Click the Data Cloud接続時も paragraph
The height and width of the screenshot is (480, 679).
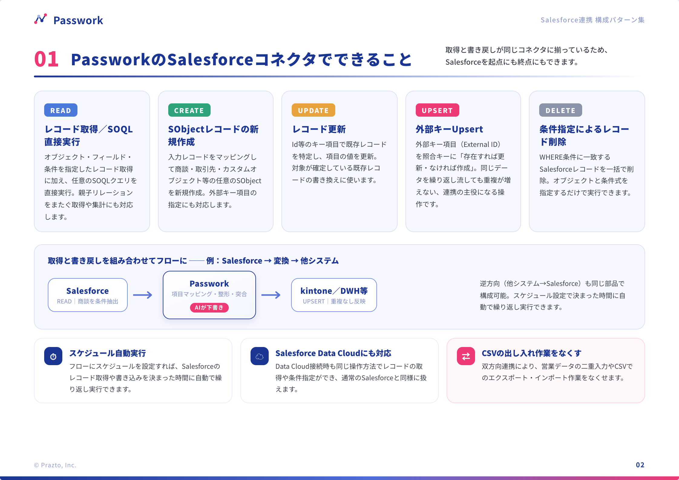pos(351,378)
